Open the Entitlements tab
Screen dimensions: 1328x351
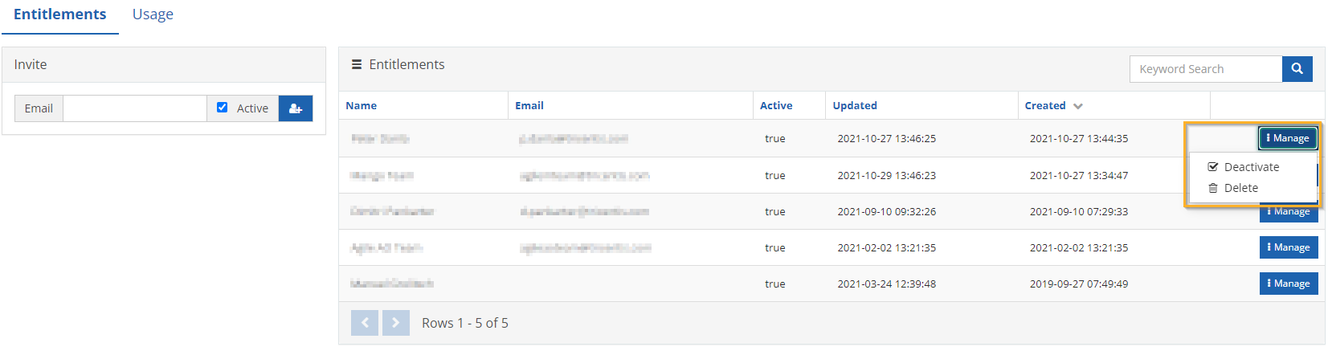tap(60, 14)
